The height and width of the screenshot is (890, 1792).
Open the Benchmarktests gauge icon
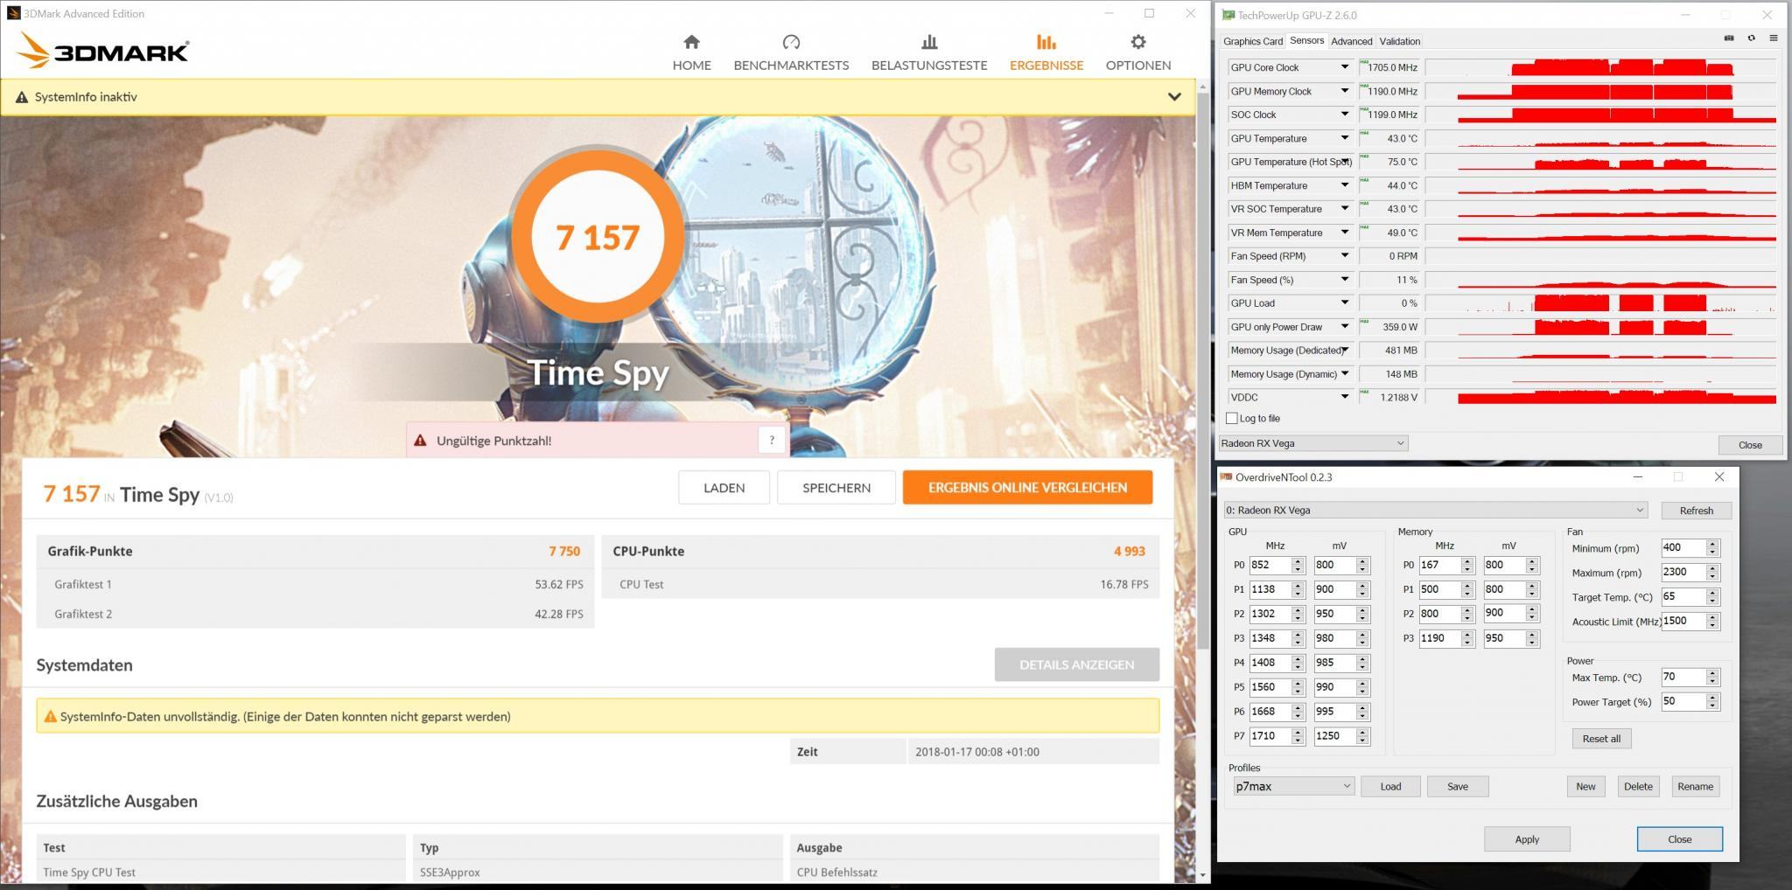pos(791,42)
